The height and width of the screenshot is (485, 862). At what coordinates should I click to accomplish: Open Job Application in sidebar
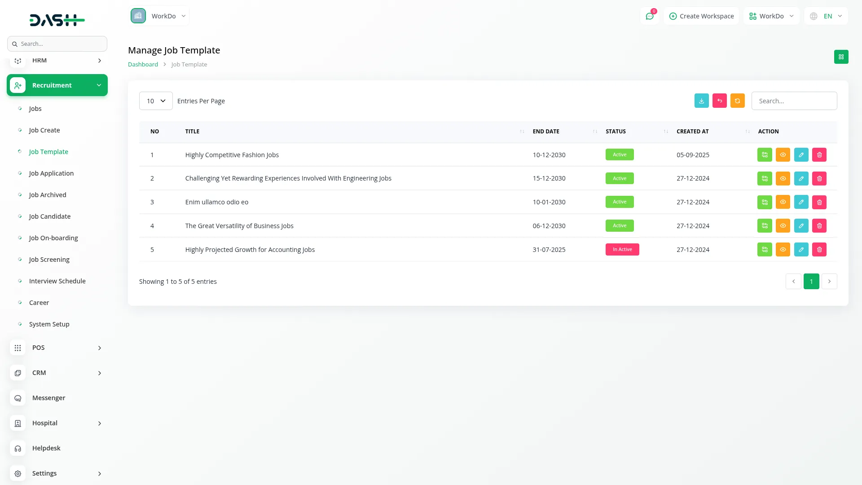[x=51, y=173]
